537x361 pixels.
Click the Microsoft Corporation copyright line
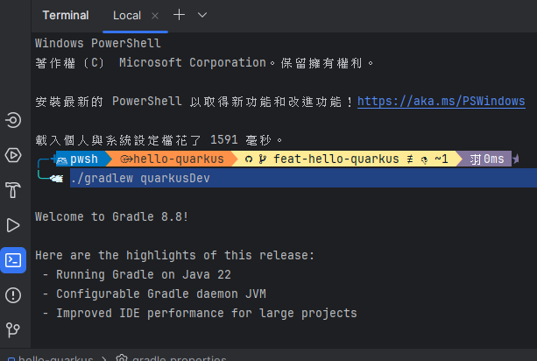[x=204, y=63]
